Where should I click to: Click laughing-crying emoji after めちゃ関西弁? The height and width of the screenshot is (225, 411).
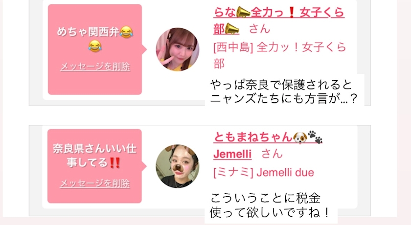pos(127,32)
